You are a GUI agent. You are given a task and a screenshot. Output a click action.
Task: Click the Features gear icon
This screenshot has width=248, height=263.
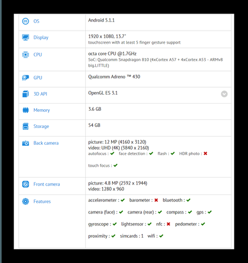tap(25, 201)
